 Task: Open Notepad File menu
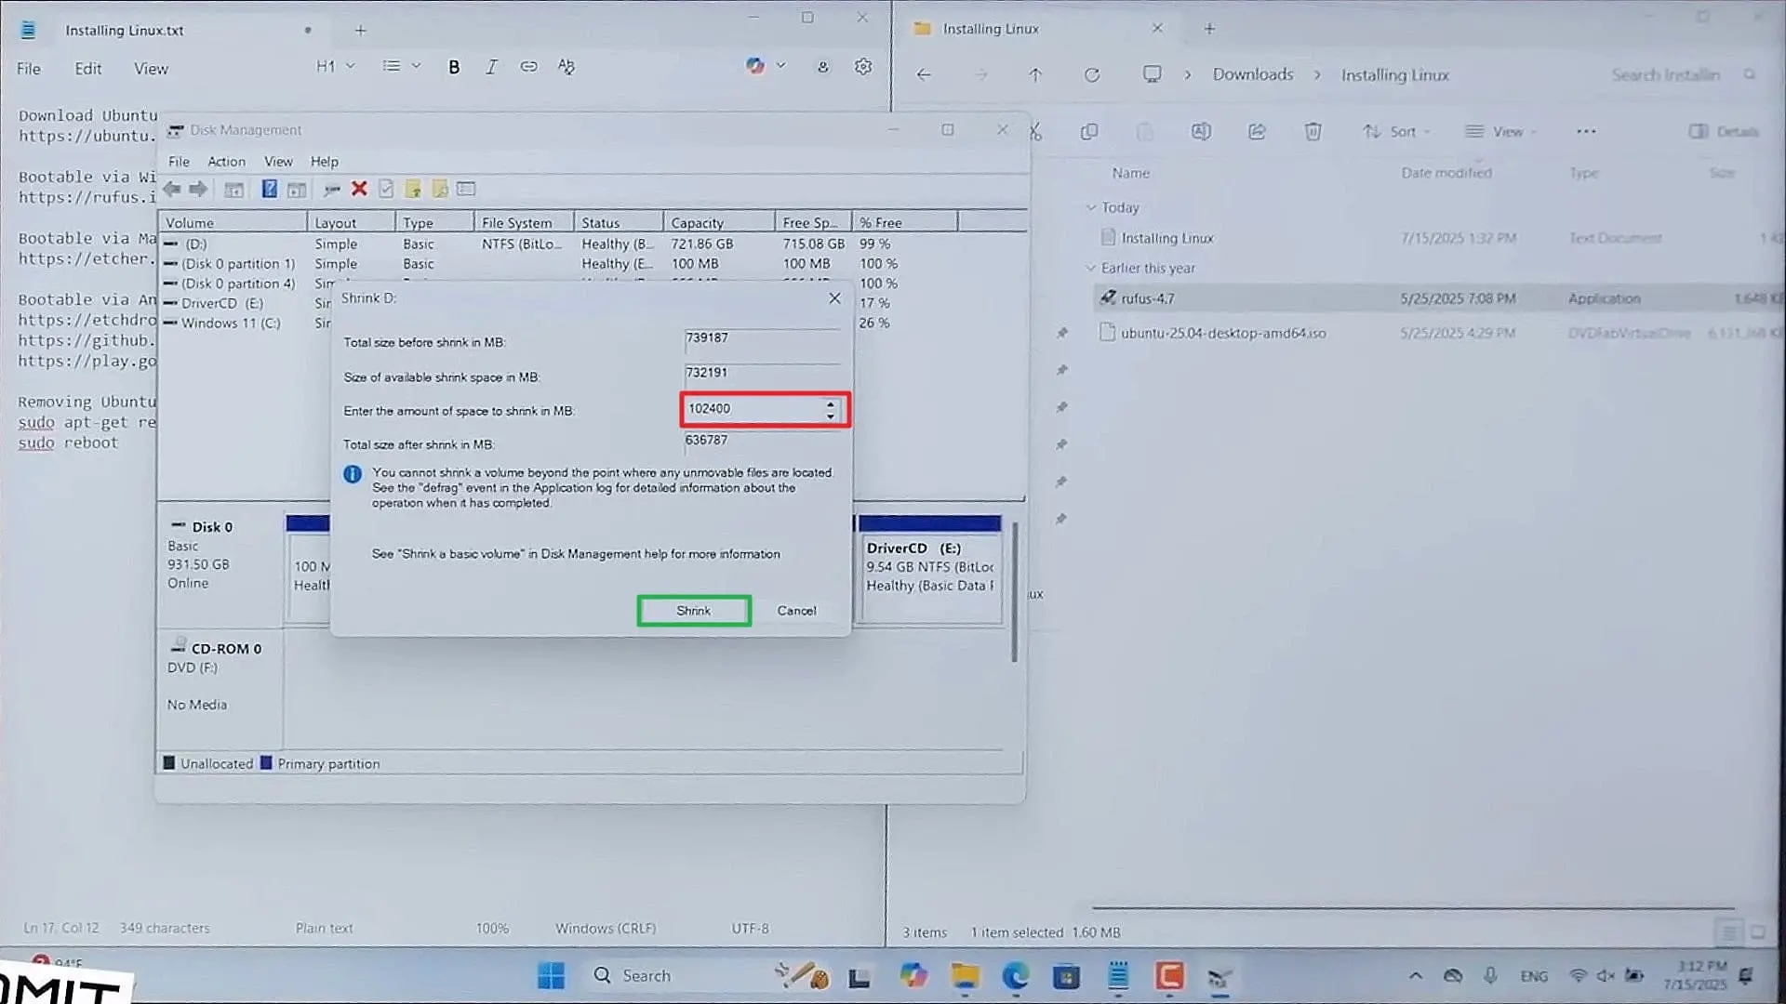pyautogui.click(x=29, y=69)
